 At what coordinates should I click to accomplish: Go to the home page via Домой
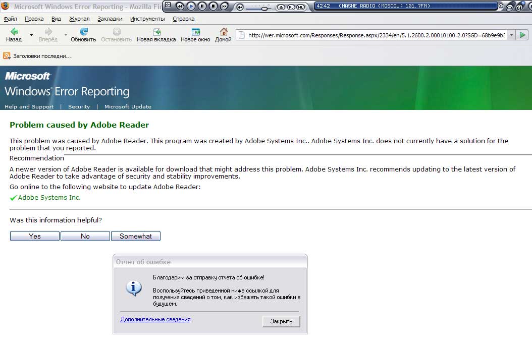point(223,35)
